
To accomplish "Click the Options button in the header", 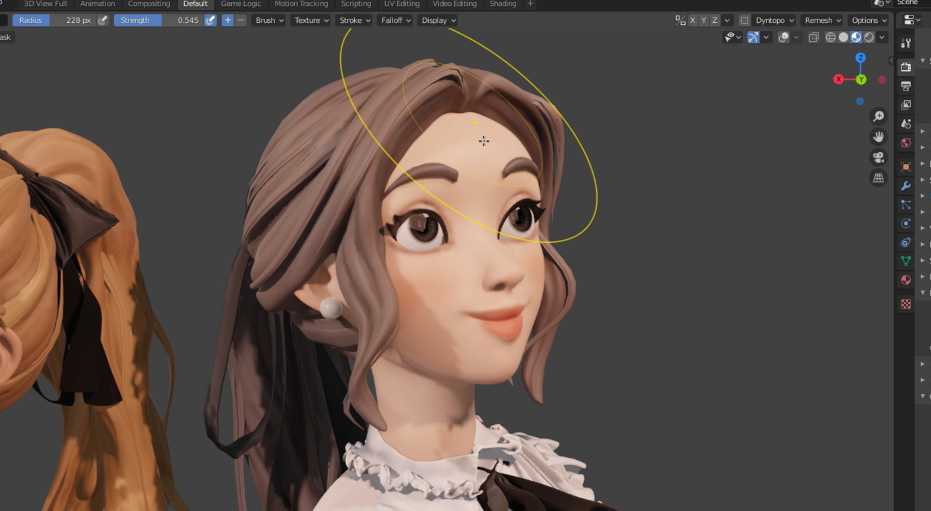I will pyautogui.click(x=866, y=20).
